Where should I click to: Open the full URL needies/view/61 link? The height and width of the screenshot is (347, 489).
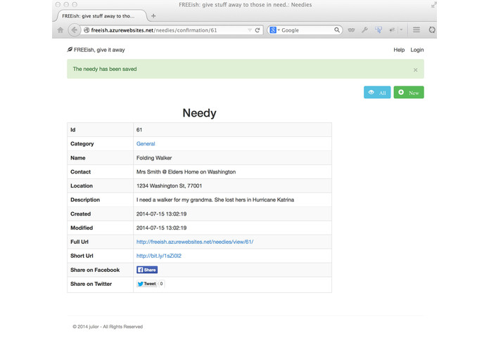tap(195, 242)
